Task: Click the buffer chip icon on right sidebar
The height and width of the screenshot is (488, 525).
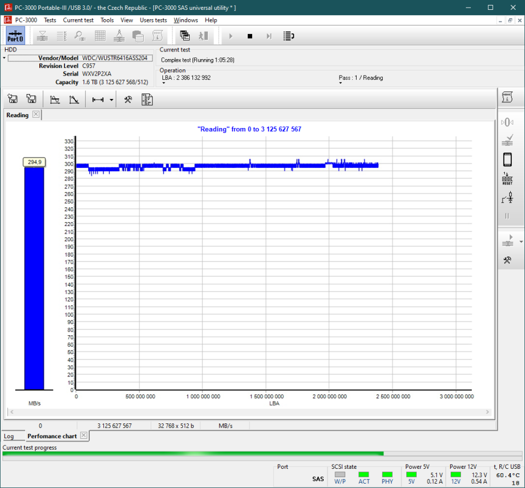Action: (x=507, y=159)
